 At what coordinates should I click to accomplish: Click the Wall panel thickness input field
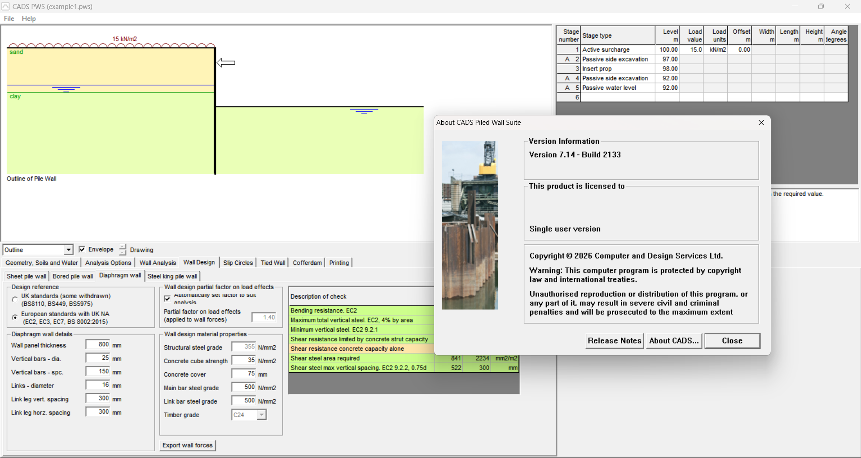click(x=98, y=344)
